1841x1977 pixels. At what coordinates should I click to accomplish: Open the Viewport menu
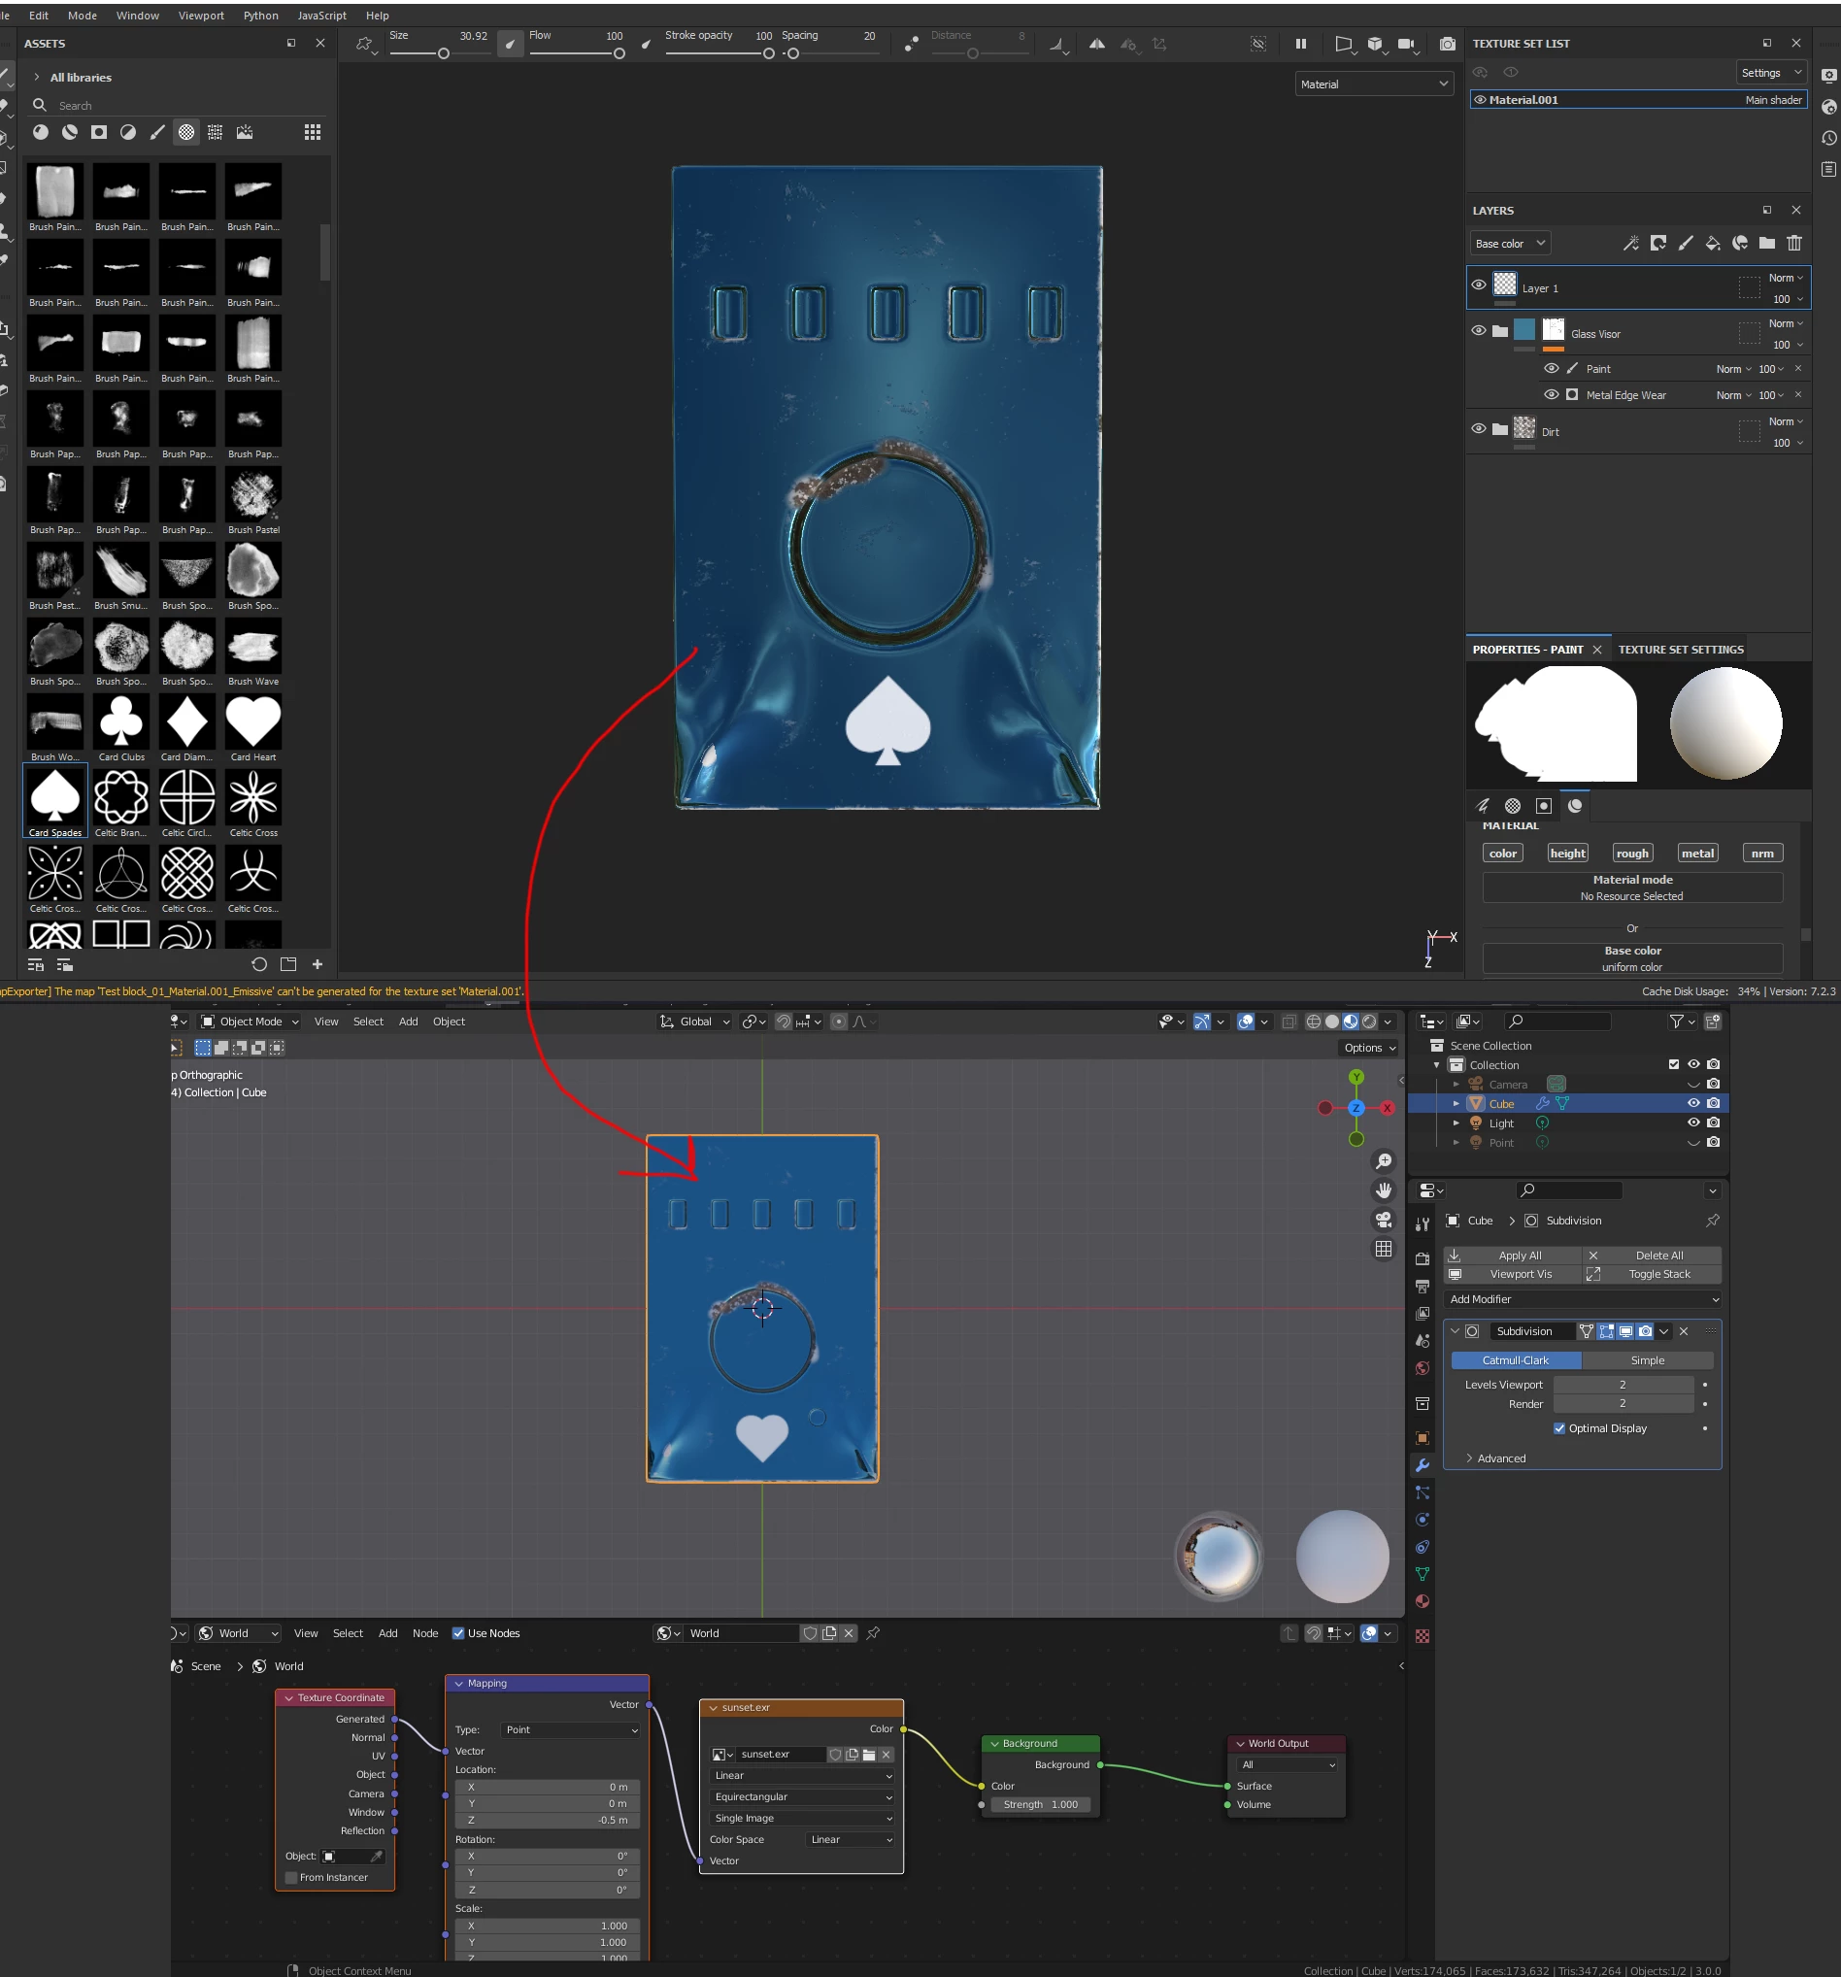201,16
